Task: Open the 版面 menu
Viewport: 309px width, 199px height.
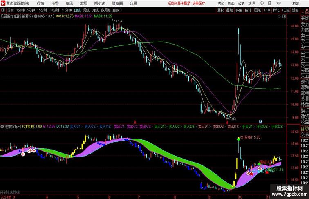Action: [x=231, y=3]
